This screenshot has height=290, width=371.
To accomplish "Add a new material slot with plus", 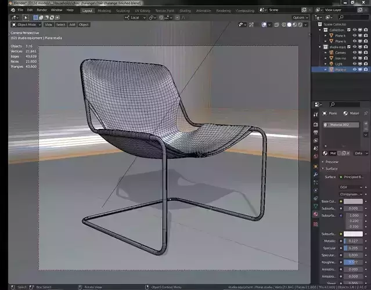I will [366, 124].
